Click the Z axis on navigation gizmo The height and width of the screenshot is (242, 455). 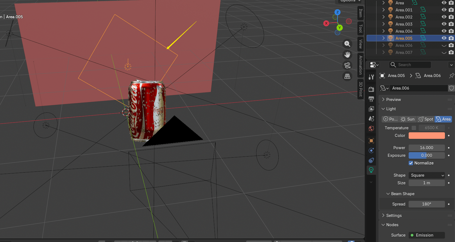[338, 12]
